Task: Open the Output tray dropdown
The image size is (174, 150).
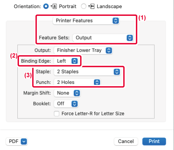Action: pos(83,50)
